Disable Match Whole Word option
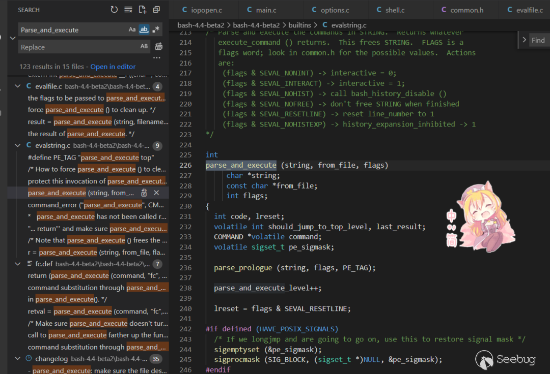Screen dimensions: 550x374 click(144, 29)
